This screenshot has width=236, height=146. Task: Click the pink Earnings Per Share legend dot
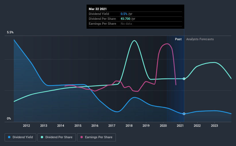tap(82, 137)
